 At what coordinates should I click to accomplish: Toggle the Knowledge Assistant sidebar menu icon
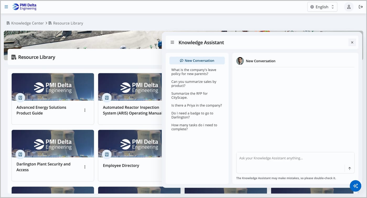(x=172, y=42)
